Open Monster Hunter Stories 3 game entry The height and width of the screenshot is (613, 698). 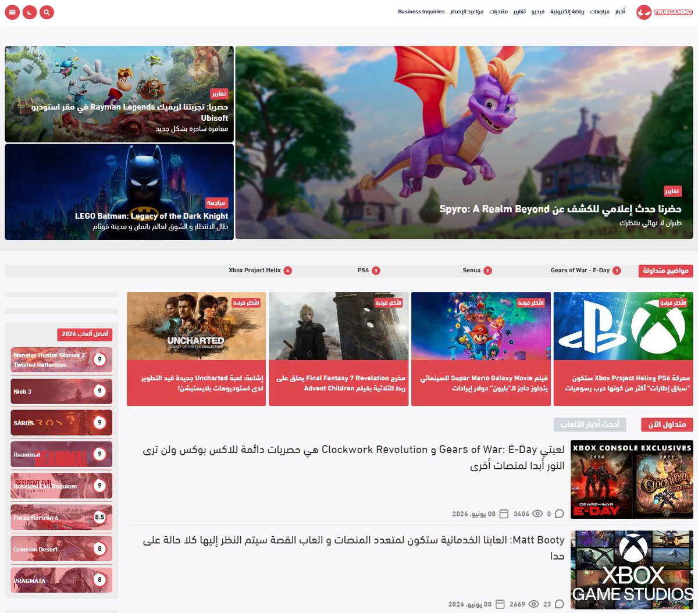[61, 360]
